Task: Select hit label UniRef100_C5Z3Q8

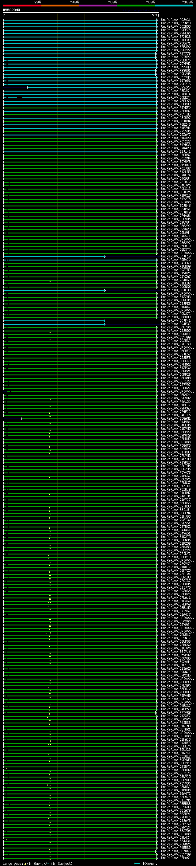Action: point(176,67)
